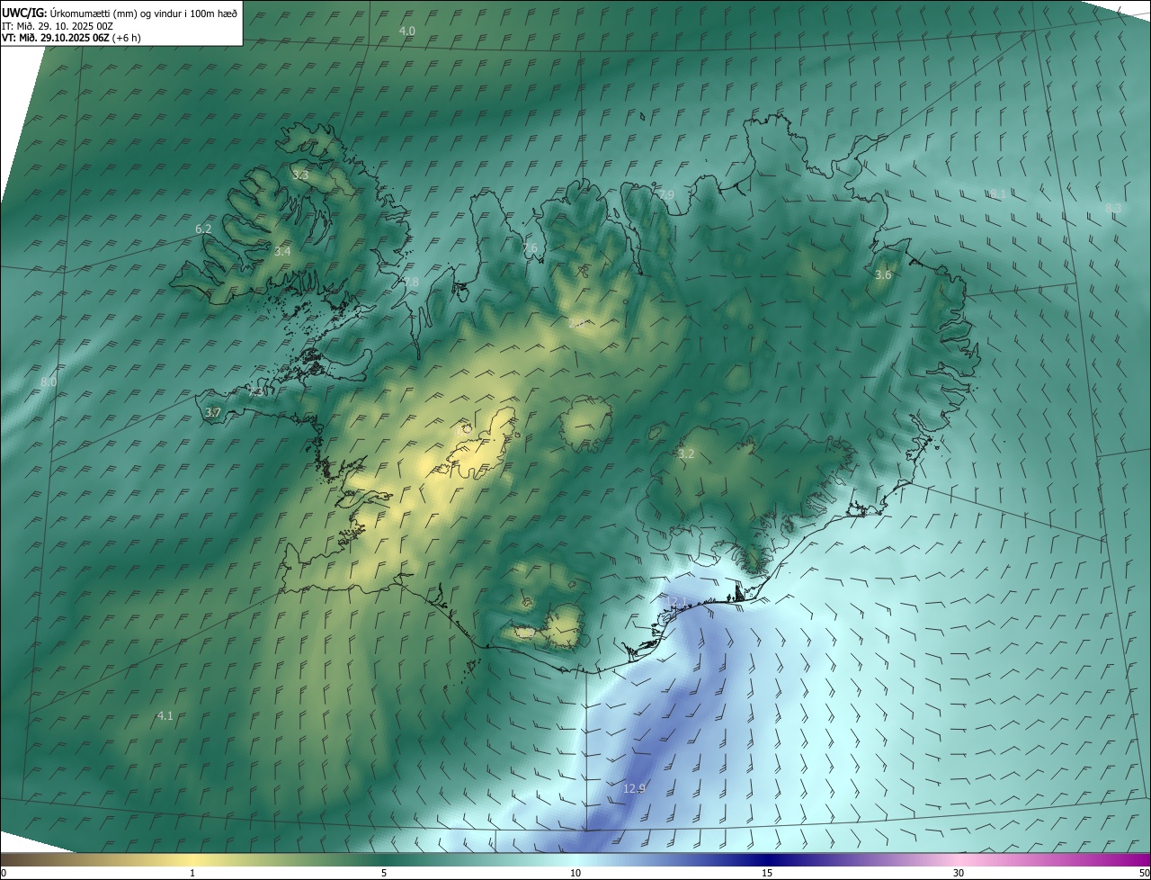This screenshot has height=880, width=1151.
Task: Click the 3.2 value on the glacier
Action: click(686, 454)
